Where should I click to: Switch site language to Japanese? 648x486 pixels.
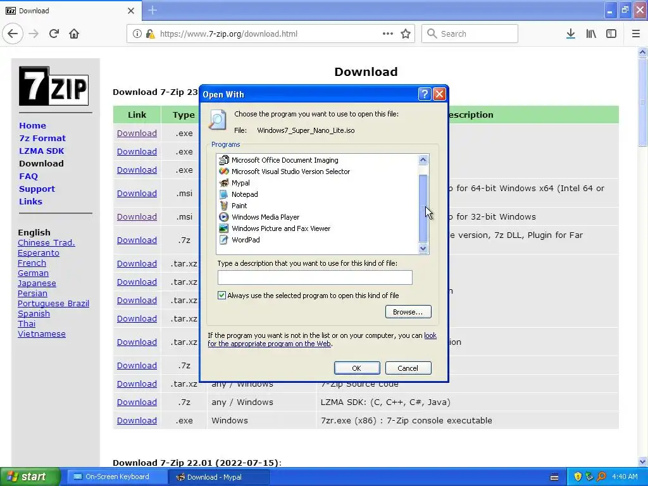point(37,283)
